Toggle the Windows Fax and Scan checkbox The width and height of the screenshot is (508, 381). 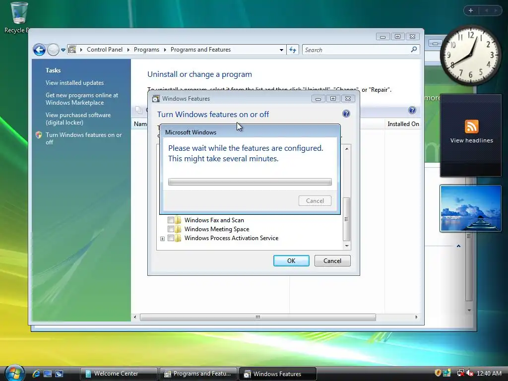171,220
